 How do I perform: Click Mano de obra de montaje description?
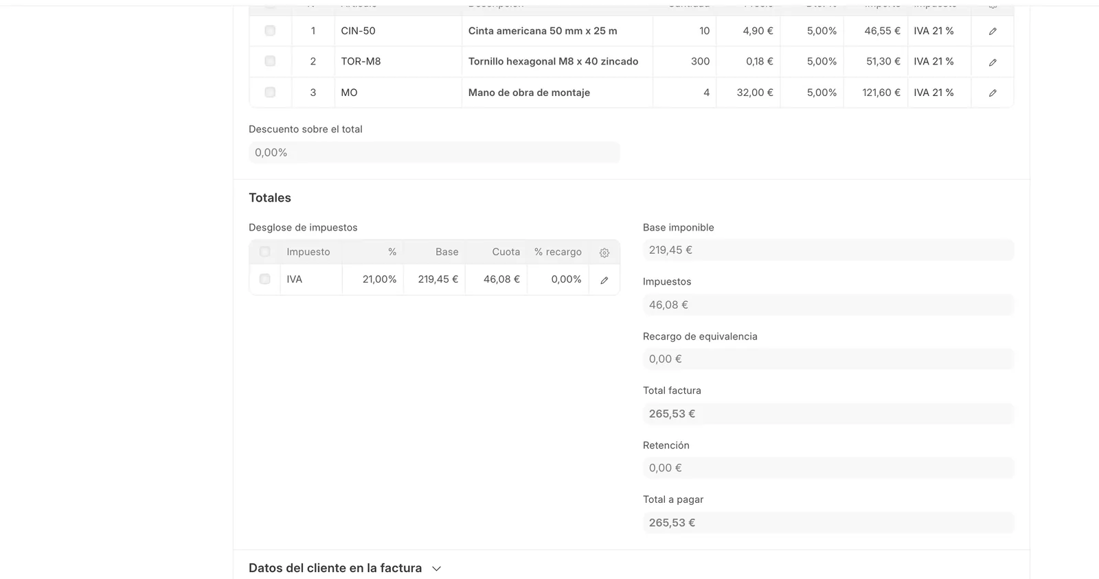pos(529,93)
